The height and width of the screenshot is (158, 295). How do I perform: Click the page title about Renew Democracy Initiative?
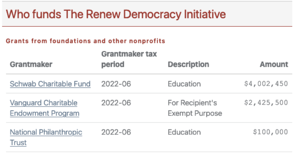116,15
